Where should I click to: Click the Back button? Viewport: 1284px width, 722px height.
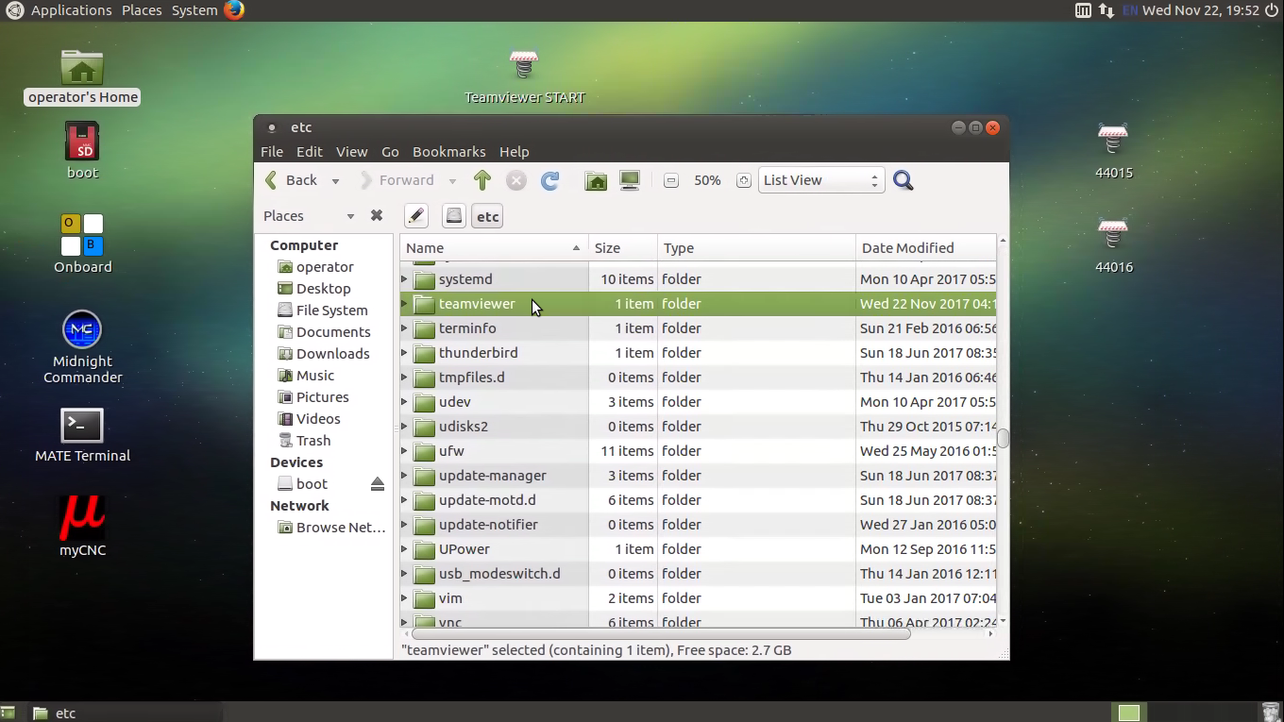click(292, 180)
